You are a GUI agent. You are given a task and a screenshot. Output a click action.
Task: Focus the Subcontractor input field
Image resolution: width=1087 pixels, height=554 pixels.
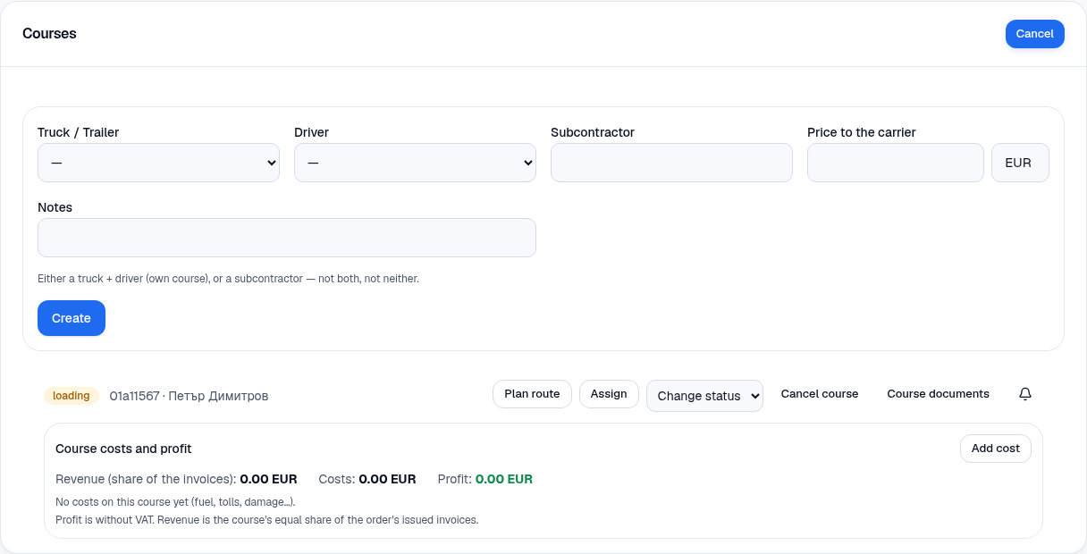click(x=671, y=163)
